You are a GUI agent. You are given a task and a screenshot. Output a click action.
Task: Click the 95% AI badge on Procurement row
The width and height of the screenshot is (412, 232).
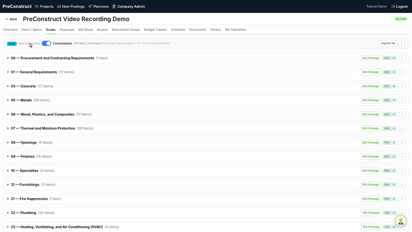(x=390, y=58)
